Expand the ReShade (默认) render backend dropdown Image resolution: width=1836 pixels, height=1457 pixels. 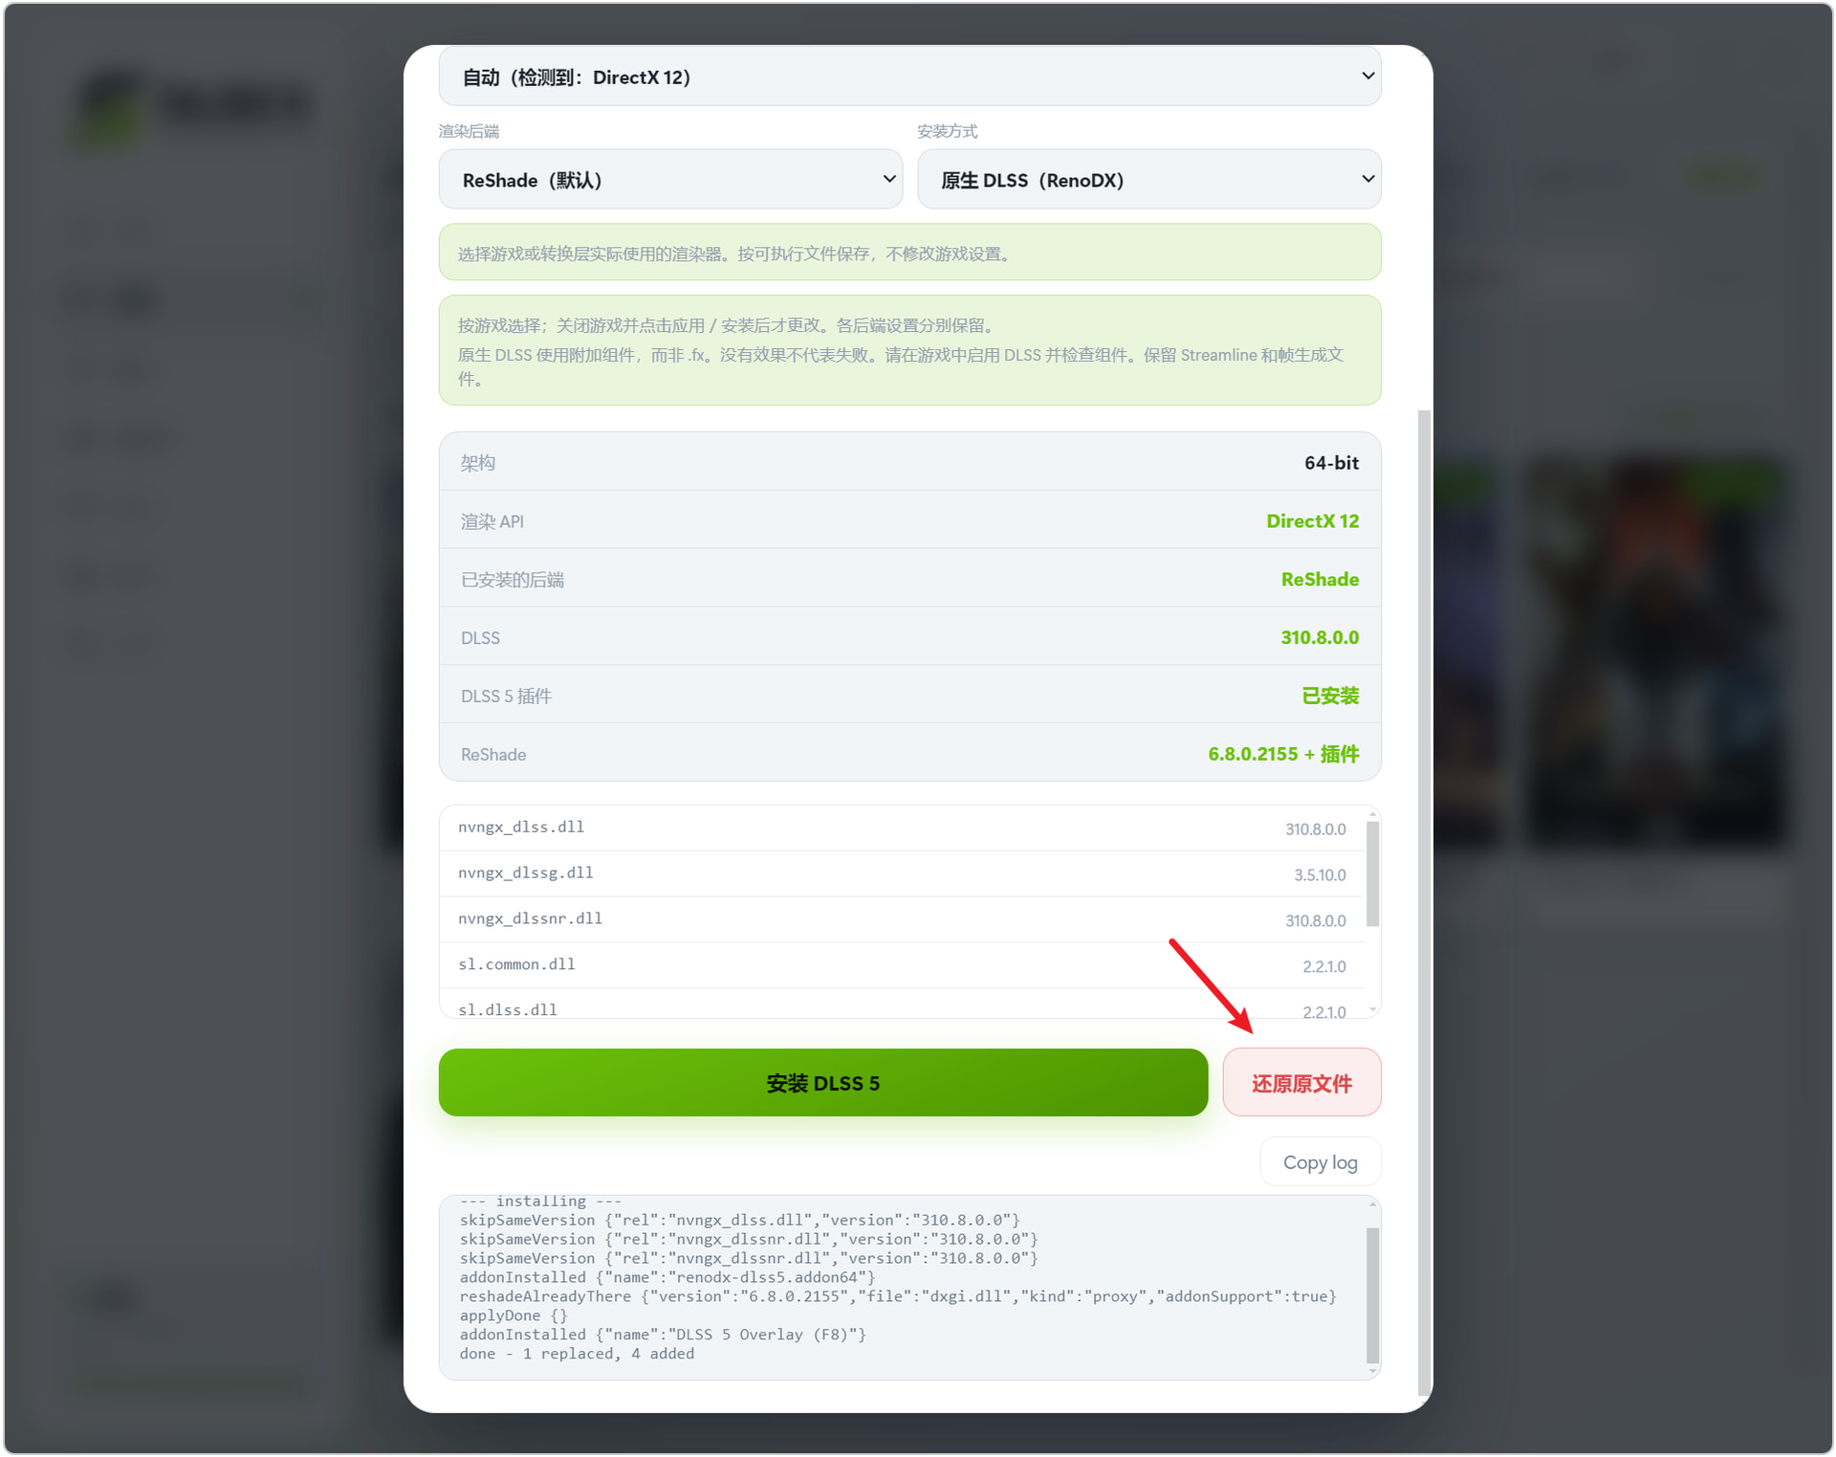[670, 180]
